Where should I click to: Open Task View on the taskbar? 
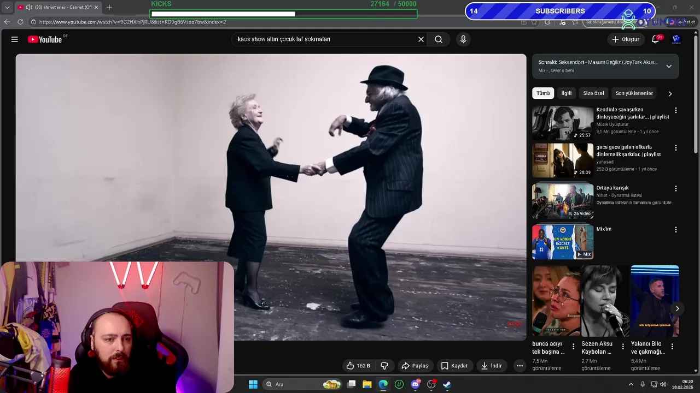(x=351, y=384)
